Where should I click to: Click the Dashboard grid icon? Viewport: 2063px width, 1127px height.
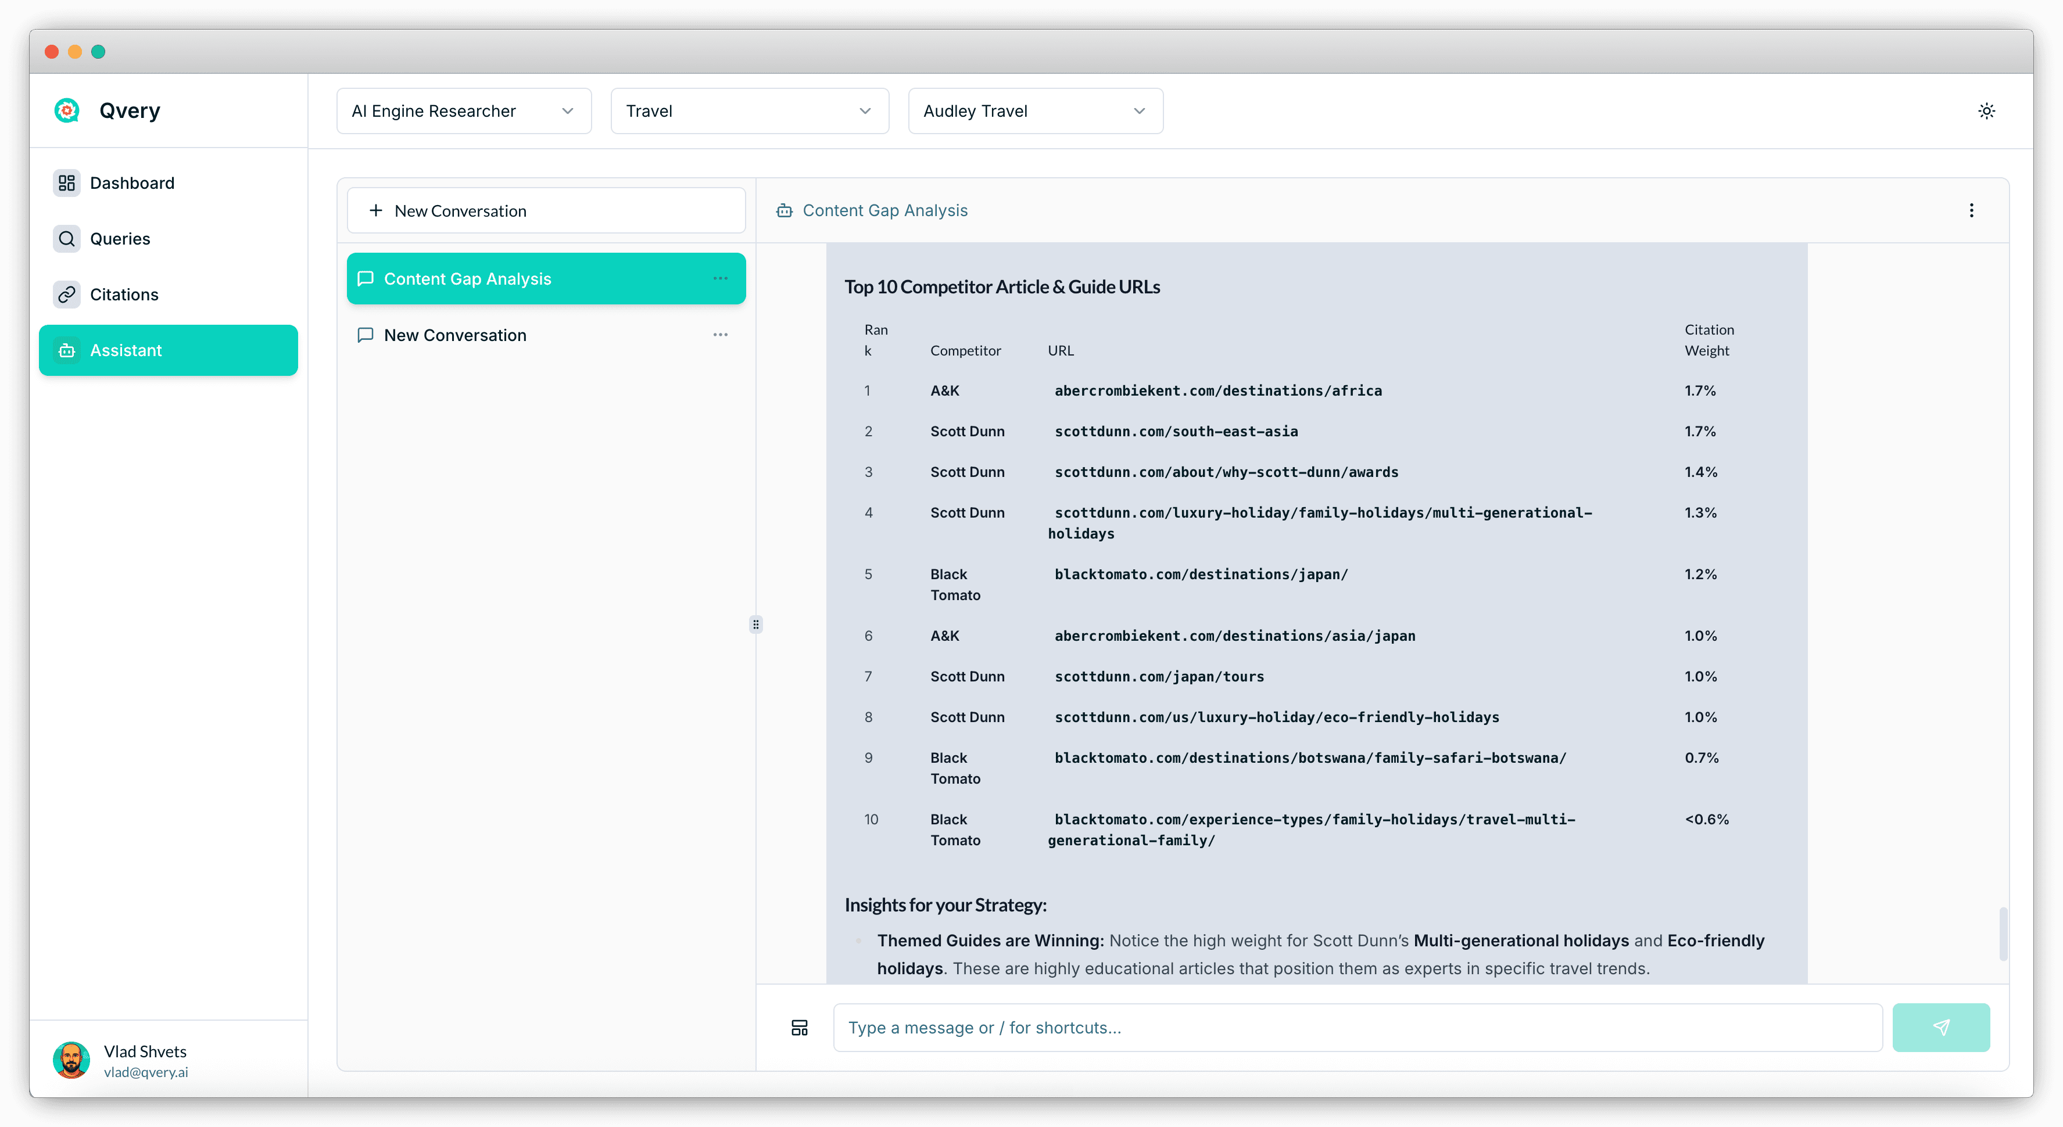tap(66, 184)
